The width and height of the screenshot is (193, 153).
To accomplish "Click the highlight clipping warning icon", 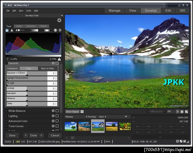I will tap(59, 59).
